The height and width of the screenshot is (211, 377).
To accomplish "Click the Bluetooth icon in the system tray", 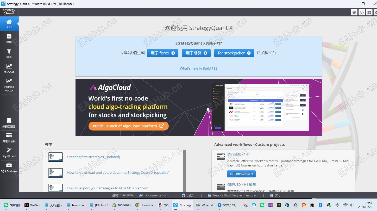I will (x=321, y=205).
